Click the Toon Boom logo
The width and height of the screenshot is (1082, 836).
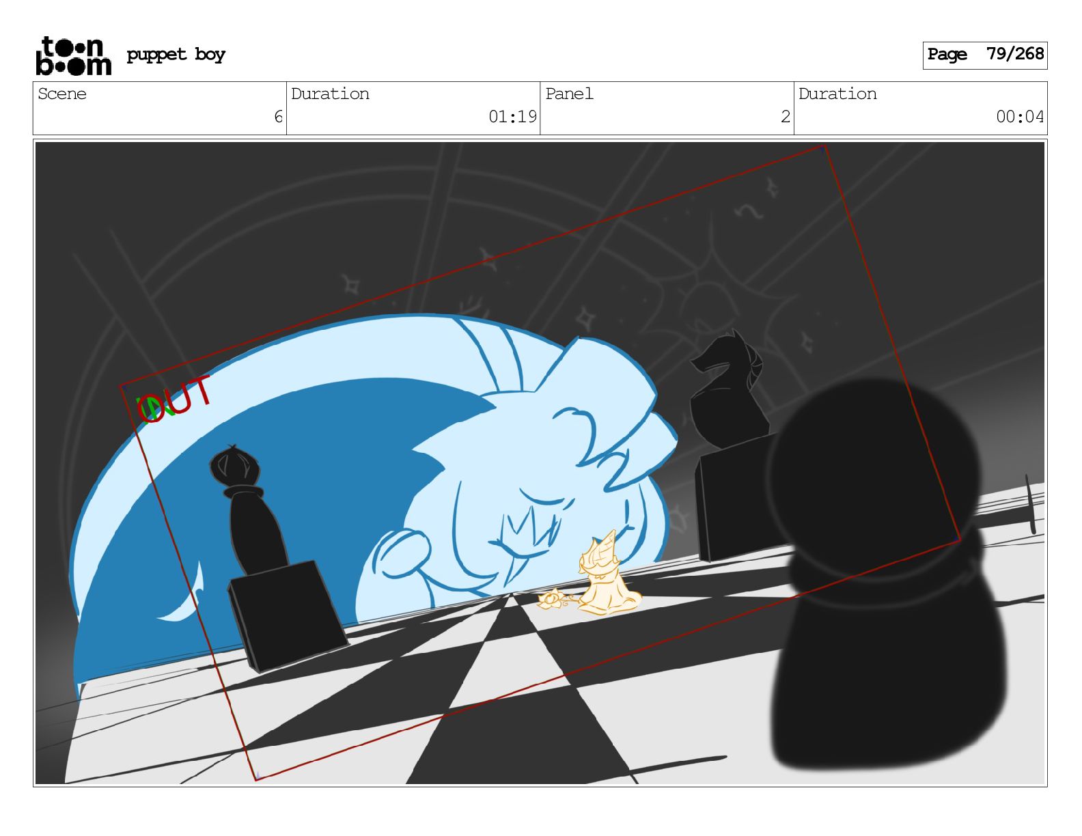[x=73, y=55]
